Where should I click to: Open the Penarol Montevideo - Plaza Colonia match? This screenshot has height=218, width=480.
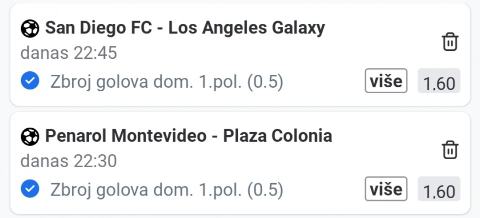188,136
